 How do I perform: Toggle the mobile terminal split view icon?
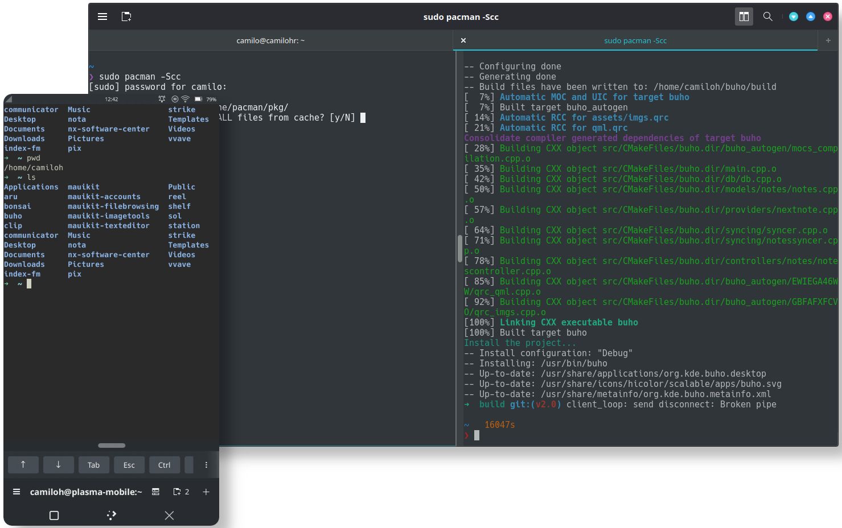[x=155, y=492]
